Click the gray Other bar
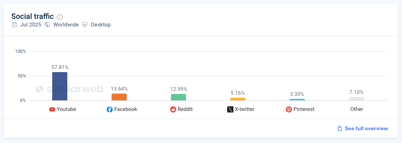Screen dimensions: 402x143 point(356,99)
